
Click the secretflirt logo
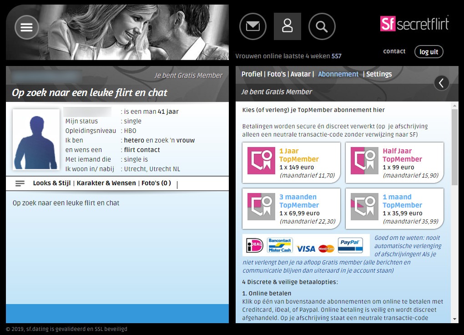click(x=414, y=23)
